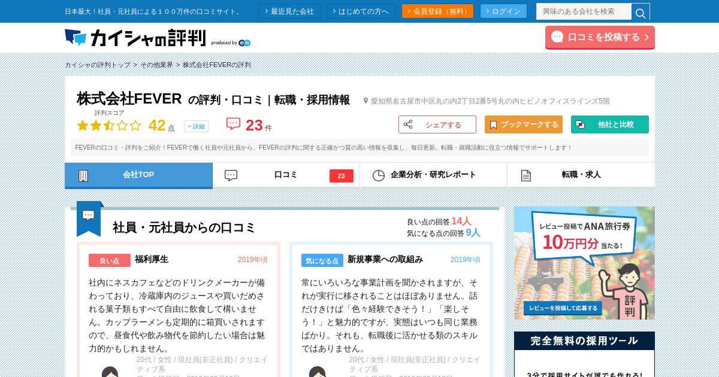Image resolution: width=719 pixels, height=377 pixels.
Task: Click the blue ribbon comment icon in the section header
Action: coord(89,218)
